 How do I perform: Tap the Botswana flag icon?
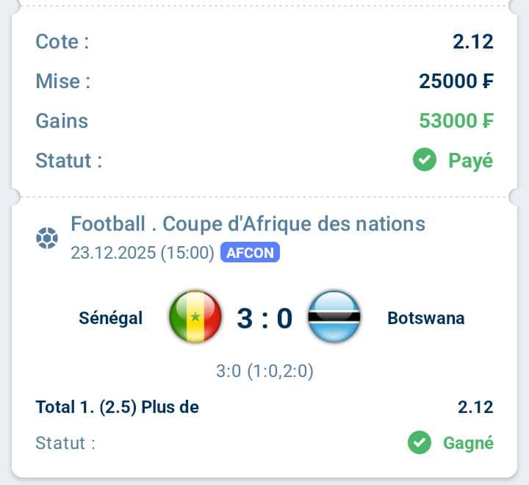(334, 317)
